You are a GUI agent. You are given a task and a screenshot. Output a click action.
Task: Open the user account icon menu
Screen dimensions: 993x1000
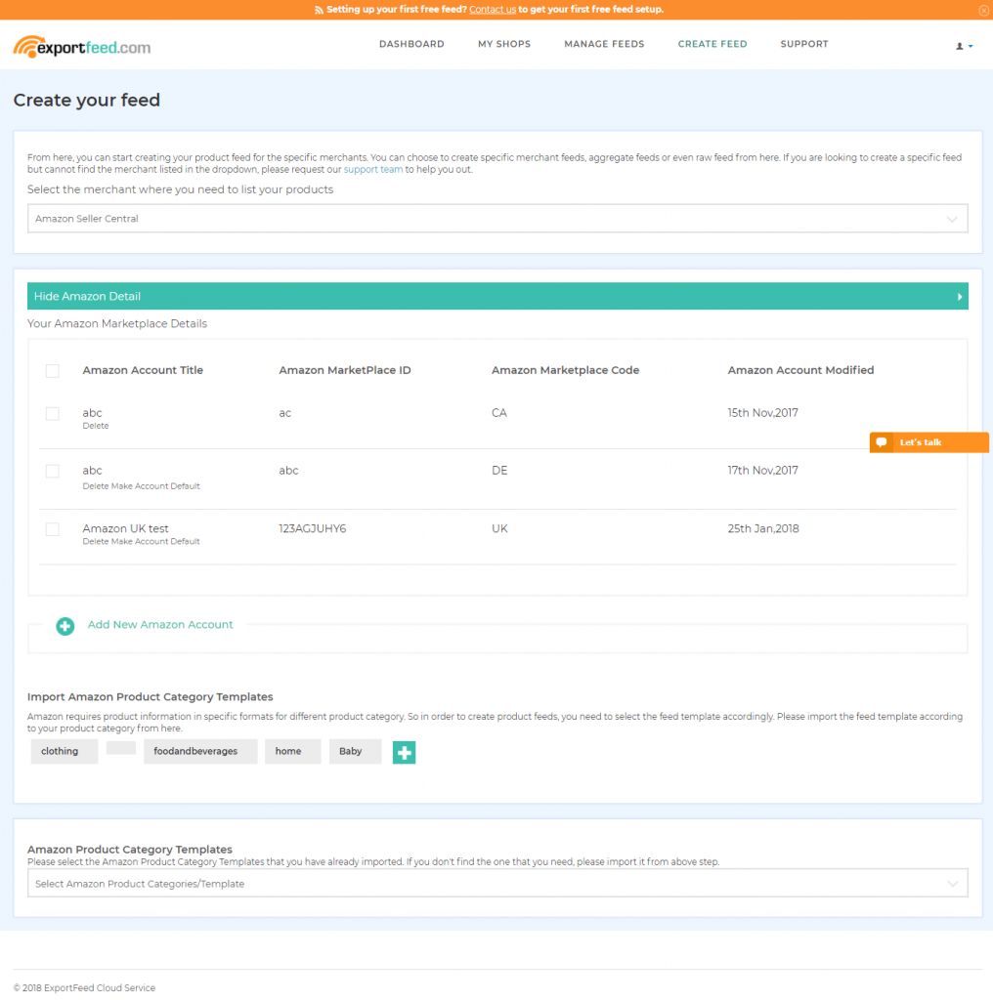click(x=963, y=45)
